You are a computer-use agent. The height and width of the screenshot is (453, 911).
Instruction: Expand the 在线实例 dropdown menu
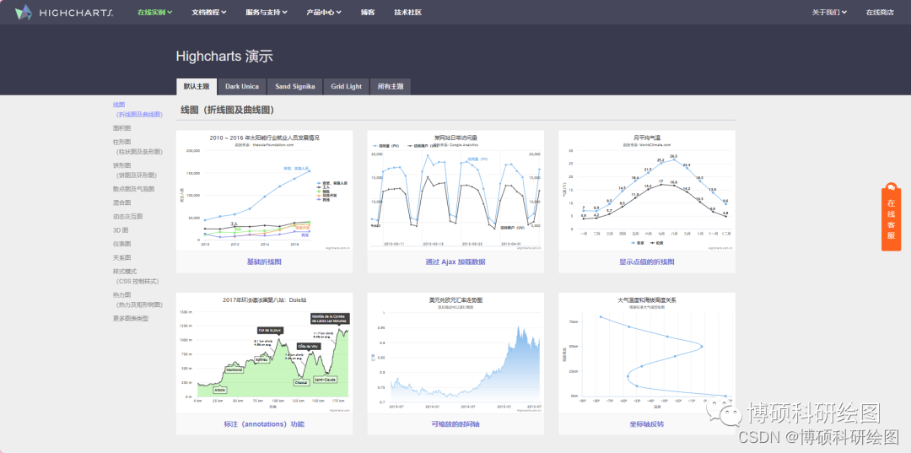155,12
